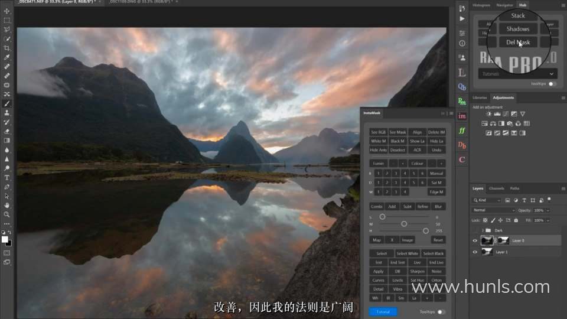Filter layers by adjustment layers
Viewport: 567px width, 319px height.
[x=516, y=200]
